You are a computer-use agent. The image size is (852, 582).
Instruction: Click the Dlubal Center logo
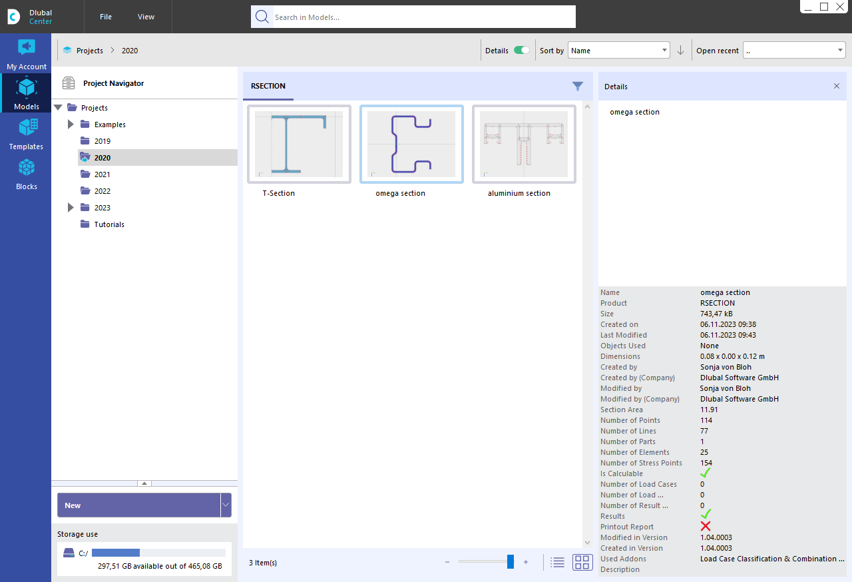tap(14, 17)
